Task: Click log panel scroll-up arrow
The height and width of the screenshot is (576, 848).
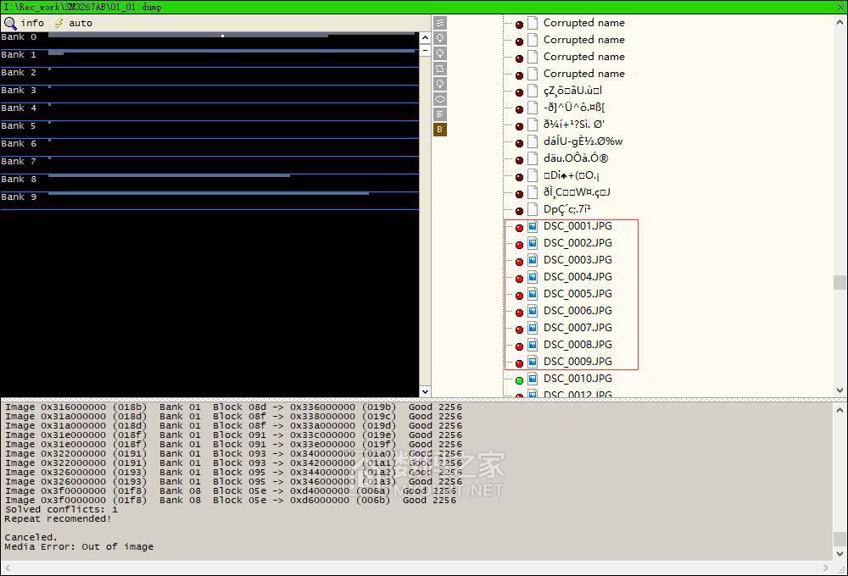Action: point(840,410)
